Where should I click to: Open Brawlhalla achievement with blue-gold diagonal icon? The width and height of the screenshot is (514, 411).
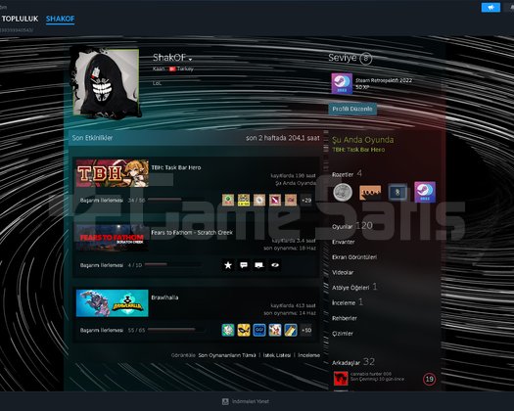(x=291, y=330)
